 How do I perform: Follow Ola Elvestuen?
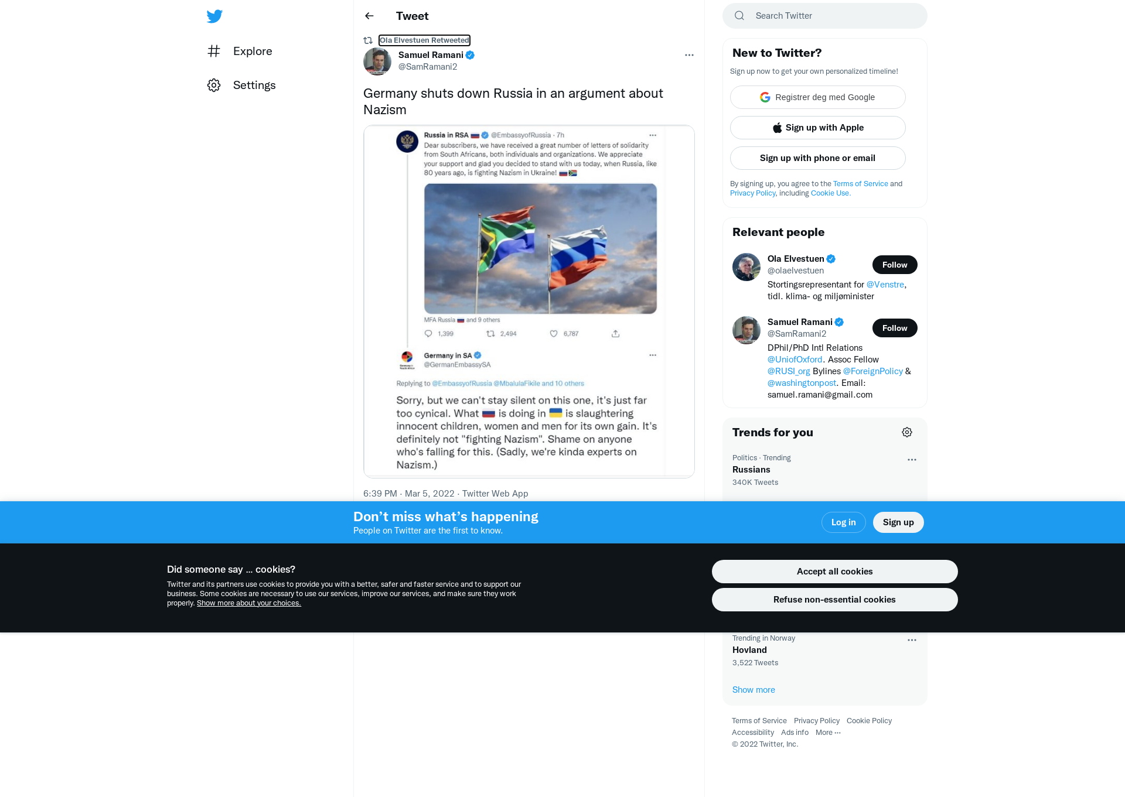tap(895, 265)
